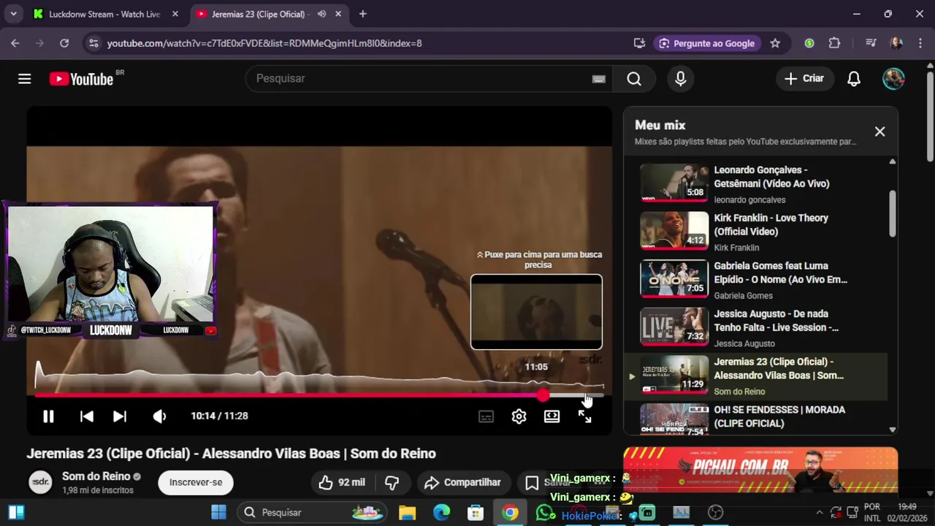Screen dimensions: 935x526
Task: Play OH! SE FENDESSES by MORADA
Action: pos(756,419)
